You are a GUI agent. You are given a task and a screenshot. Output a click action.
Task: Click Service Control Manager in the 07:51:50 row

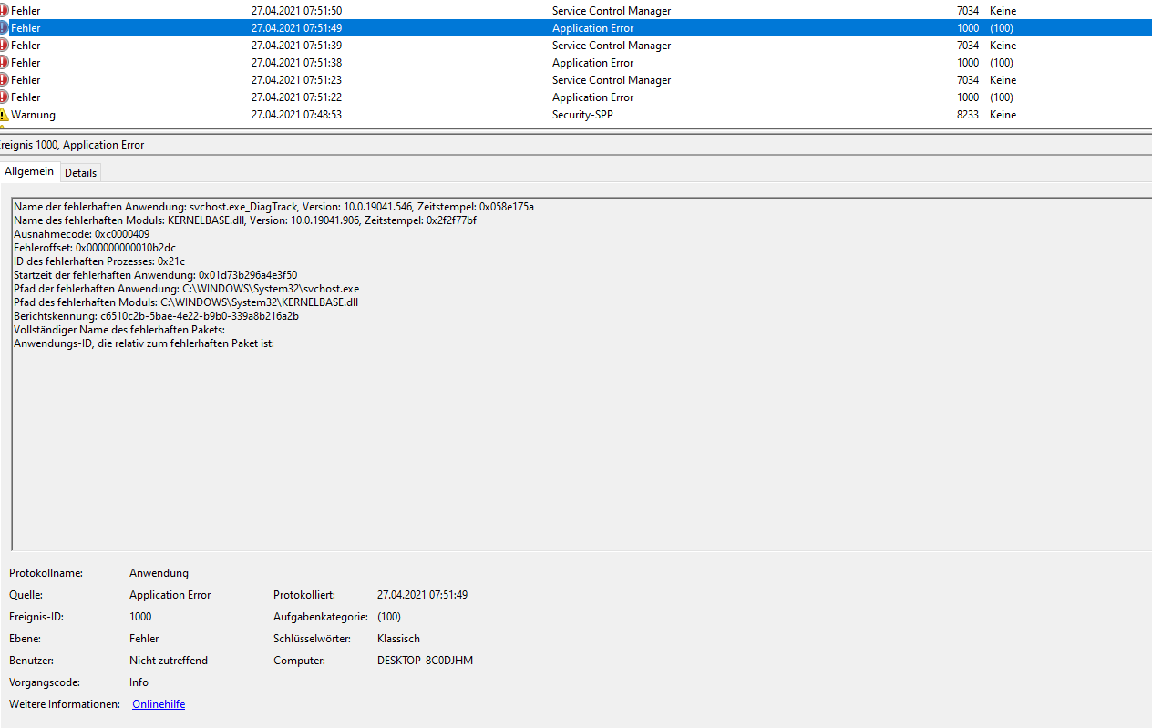point(612,11)
